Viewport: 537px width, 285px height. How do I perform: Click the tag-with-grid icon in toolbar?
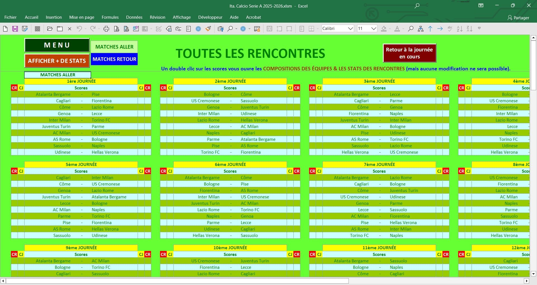(x=169, y=28)
